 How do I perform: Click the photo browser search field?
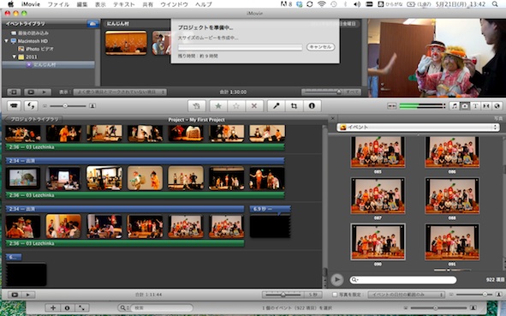point(403,279)
